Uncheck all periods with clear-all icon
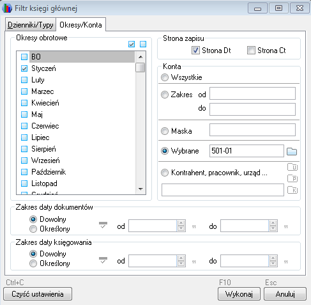Viewport: 311px width, 305px height. [x=143, y=44]
